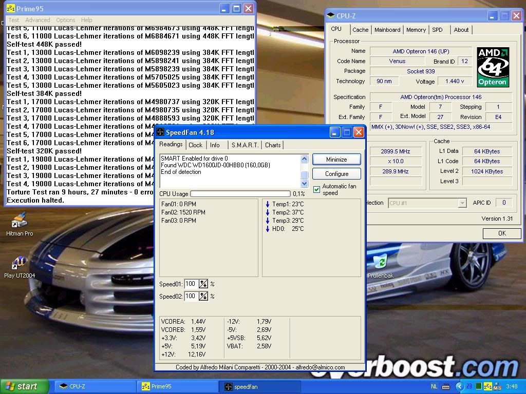
Task: Select the Hitman Pro desktop shortcut
Action: point(20,224)
